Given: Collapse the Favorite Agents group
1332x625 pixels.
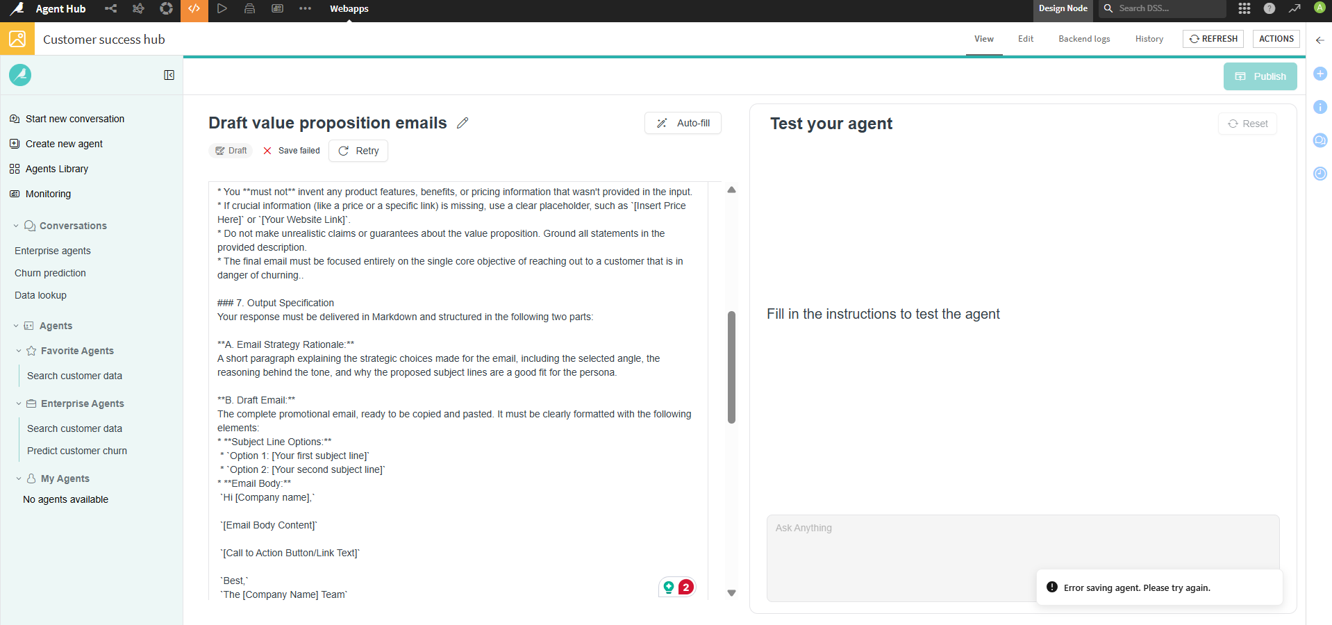Looking at the screenshot, I should pos(19,351).
